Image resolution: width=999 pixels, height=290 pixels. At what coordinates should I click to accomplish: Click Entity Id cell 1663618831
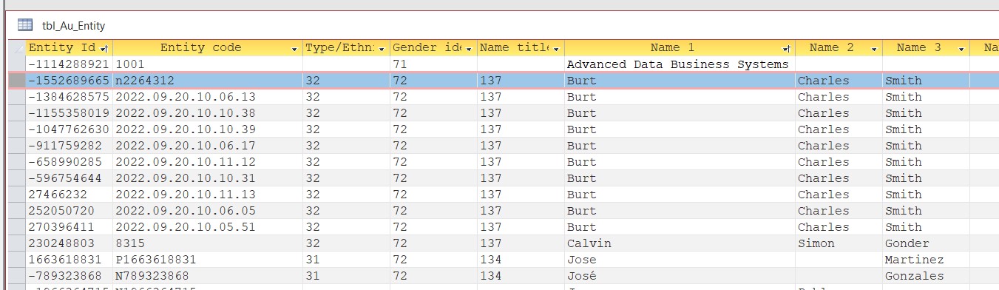point(69,260)
